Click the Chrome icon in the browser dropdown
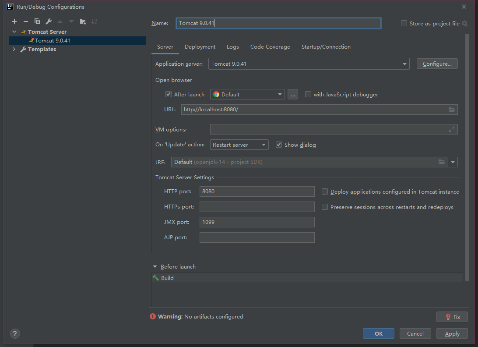Image resolution: width=478 pixels, height=347 pixels. click(216, 94)
